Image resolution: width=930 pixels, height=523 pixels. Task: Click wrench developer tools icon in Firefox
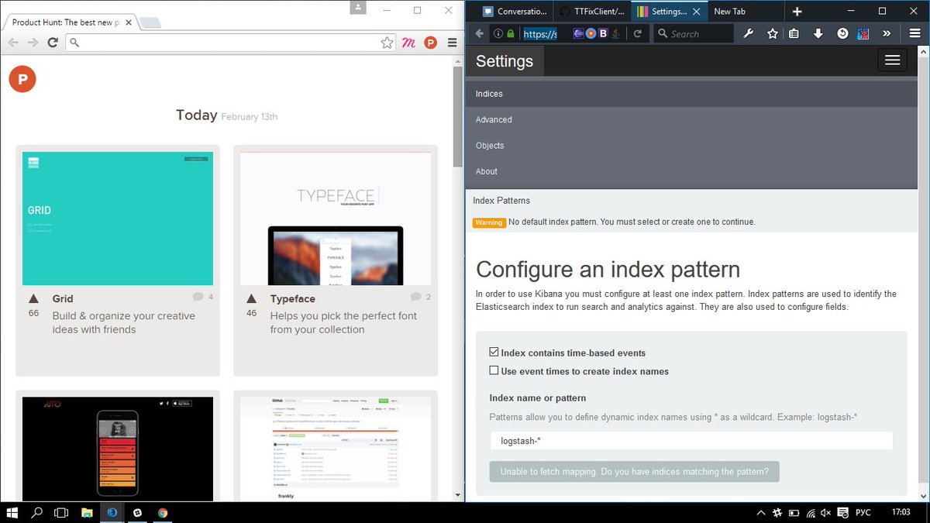coord(748,33)
